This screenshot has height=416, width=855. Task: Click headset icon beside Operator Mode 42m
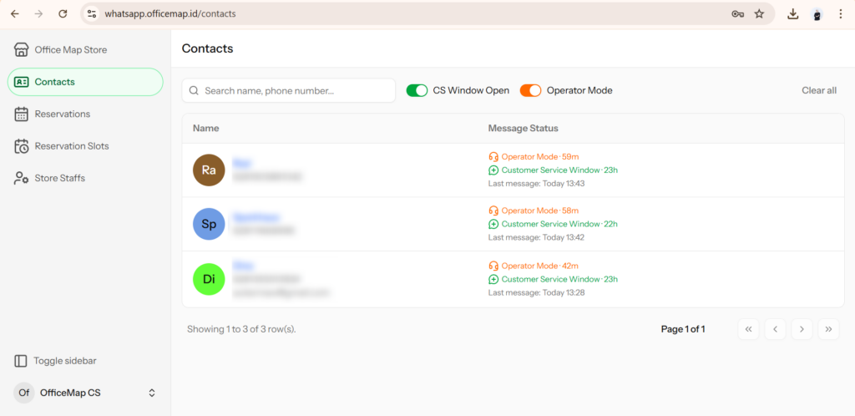(x=493, y=266)
